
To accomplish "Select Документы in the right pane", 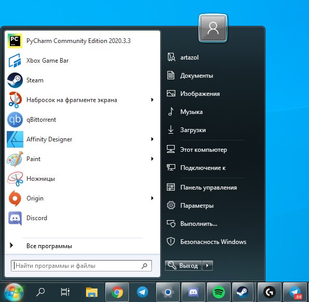I will point(196,76).
